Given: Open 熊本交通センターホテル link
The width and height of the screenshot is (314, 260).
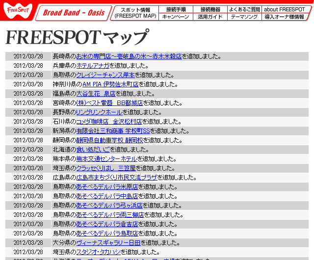Looking at the screenshot, I should click(106, 159).
